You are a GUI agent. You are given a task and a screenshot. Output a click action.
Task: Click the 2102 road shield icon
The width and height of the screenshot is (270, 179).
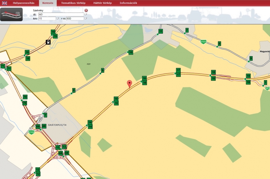32,132
